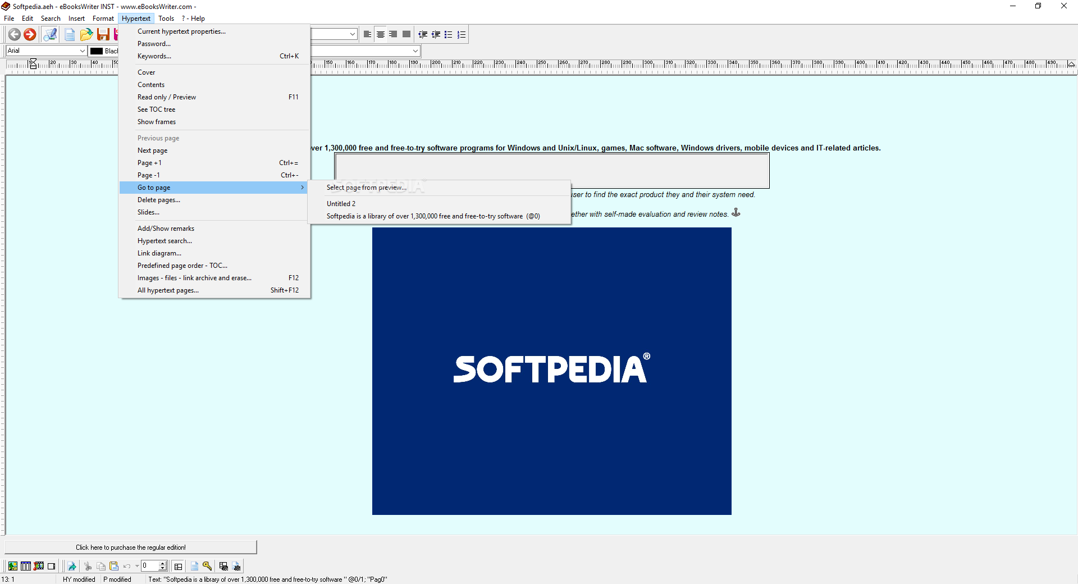Go to page Untitled 2
1078x584 pixels.
(x=439, y=204)
